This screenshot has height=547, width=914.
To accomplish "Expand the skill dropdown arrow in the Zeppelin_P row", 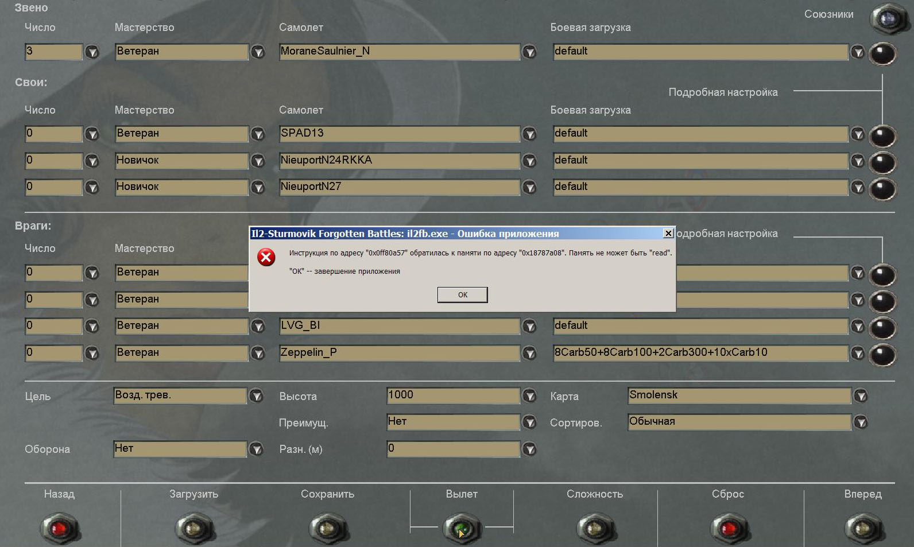I will [258, 354].
